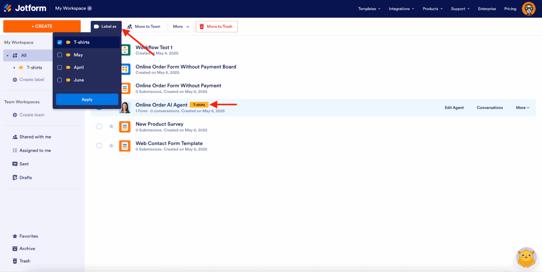Open the Trash section in sidebar
The height and width of the screenshot is (272, 542).
point(24,261)
